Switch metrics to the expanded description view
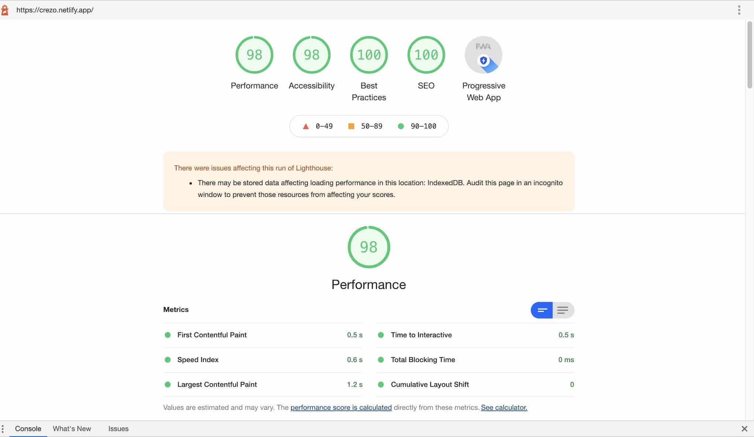The width and height of the screenshot is (754, 437). (563, 310)
